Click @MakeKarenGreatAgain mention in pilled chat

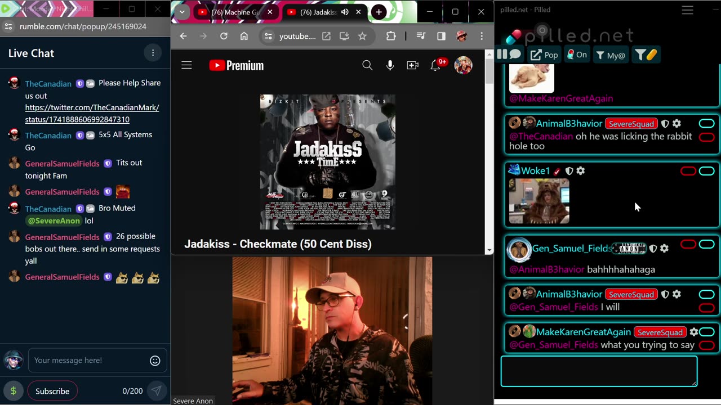click(x=561, y=98)
